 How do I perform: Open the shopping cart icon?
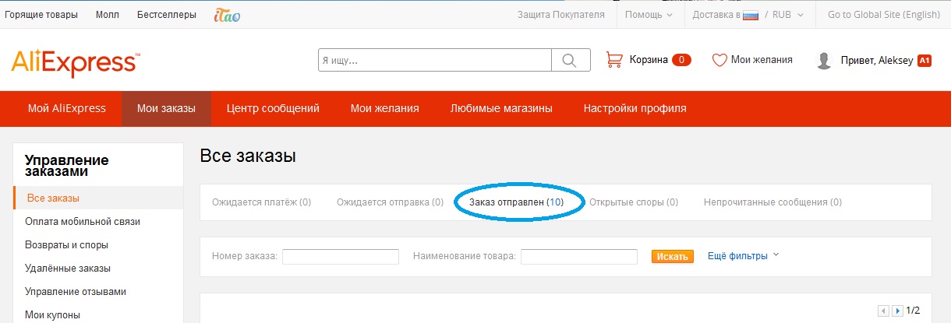(614, 60)
